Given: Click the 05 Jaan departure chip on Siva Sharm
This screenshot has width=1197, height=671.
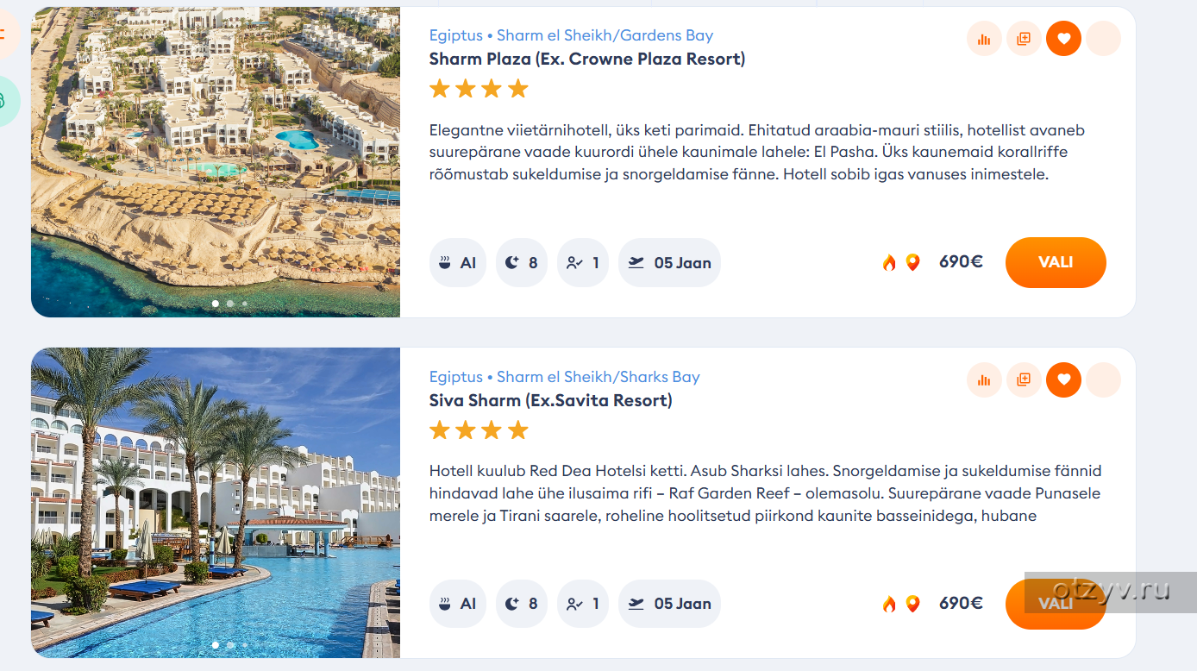Looking at the screenshot, I should 669,604.
